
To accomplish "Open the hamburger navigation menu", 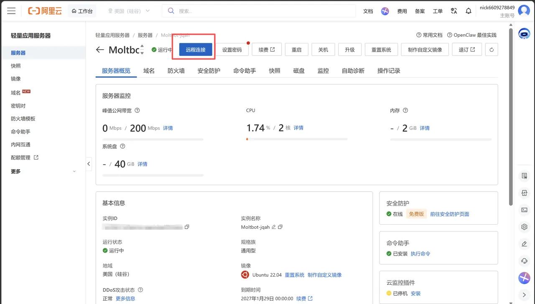I will tap(11, 11).
